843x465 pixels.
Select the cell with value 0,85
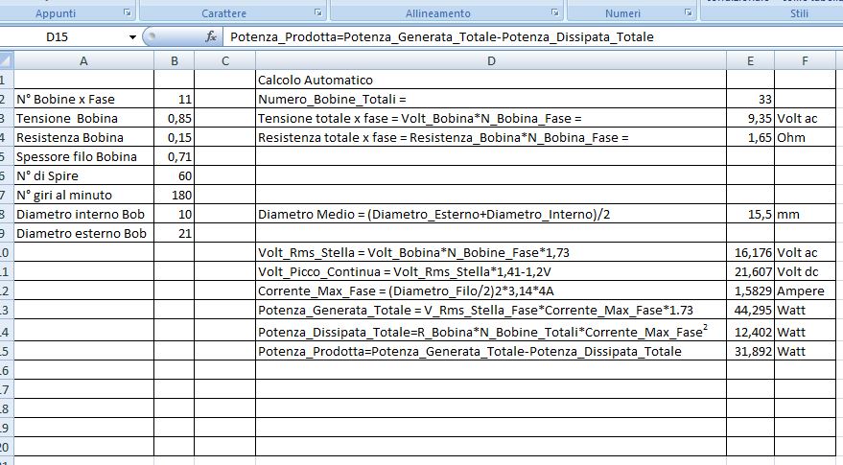[175, 118]
